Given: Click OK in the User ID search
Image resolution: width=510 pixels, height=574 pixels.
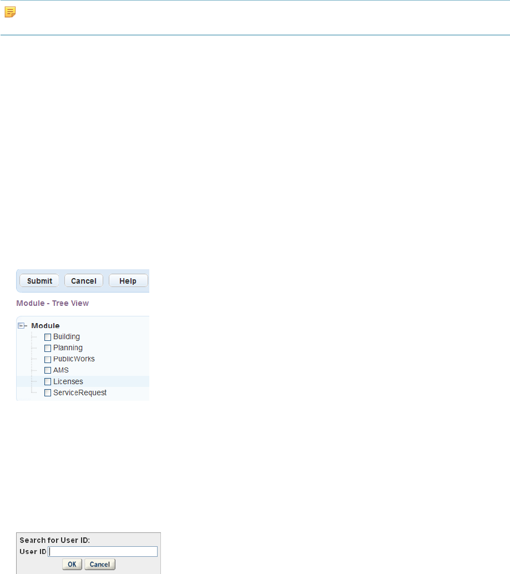Looking at the screenshot, I should [72, 564].
